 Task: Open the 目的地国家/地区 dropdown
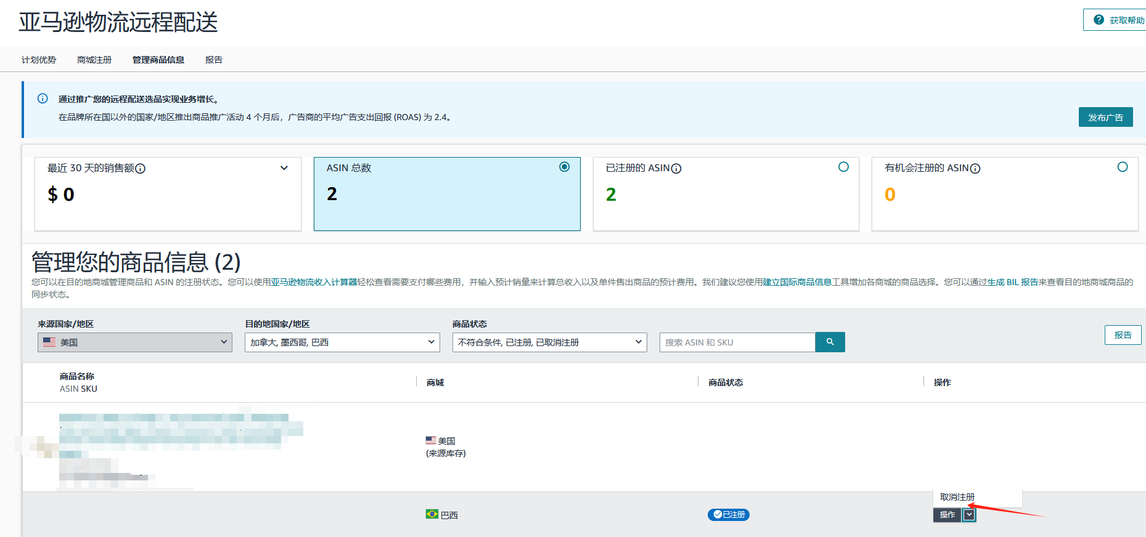[342, 342]
